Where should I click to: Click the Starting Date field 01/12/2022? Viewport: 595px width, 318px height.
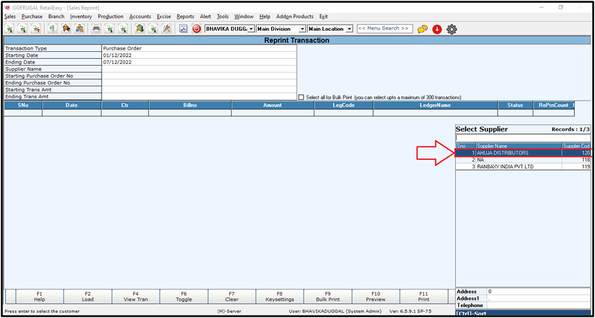click(x=199, y=56)
